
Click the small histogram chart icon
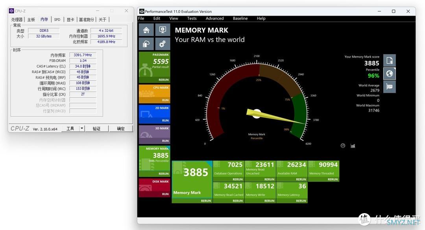point(353,146)
